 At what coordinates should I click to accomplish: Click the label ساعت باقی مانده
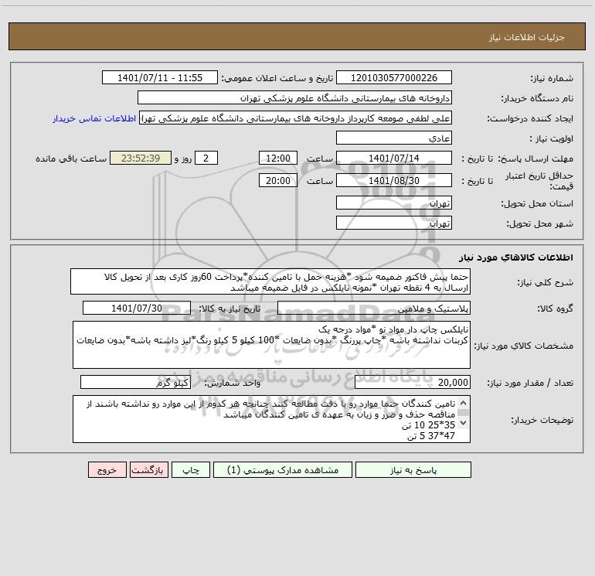point(71,158)
